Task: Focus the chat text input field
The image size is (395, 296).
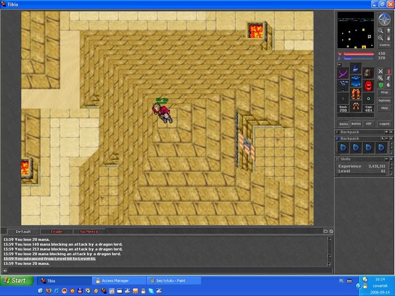Action: [x=170, y=270]
